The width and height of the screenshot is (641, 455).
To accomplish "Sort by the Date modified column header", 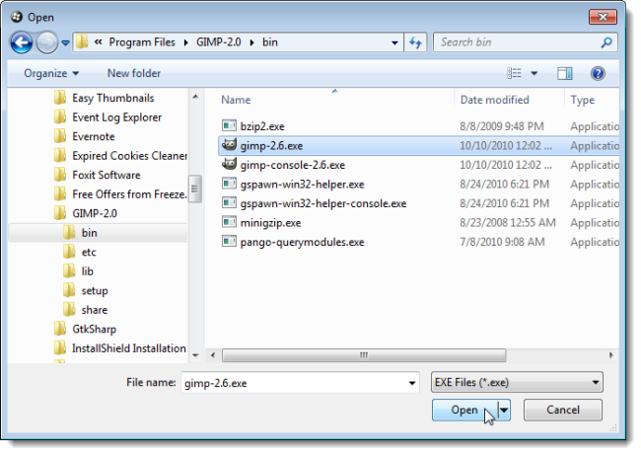I will click(x=495, y=100).
